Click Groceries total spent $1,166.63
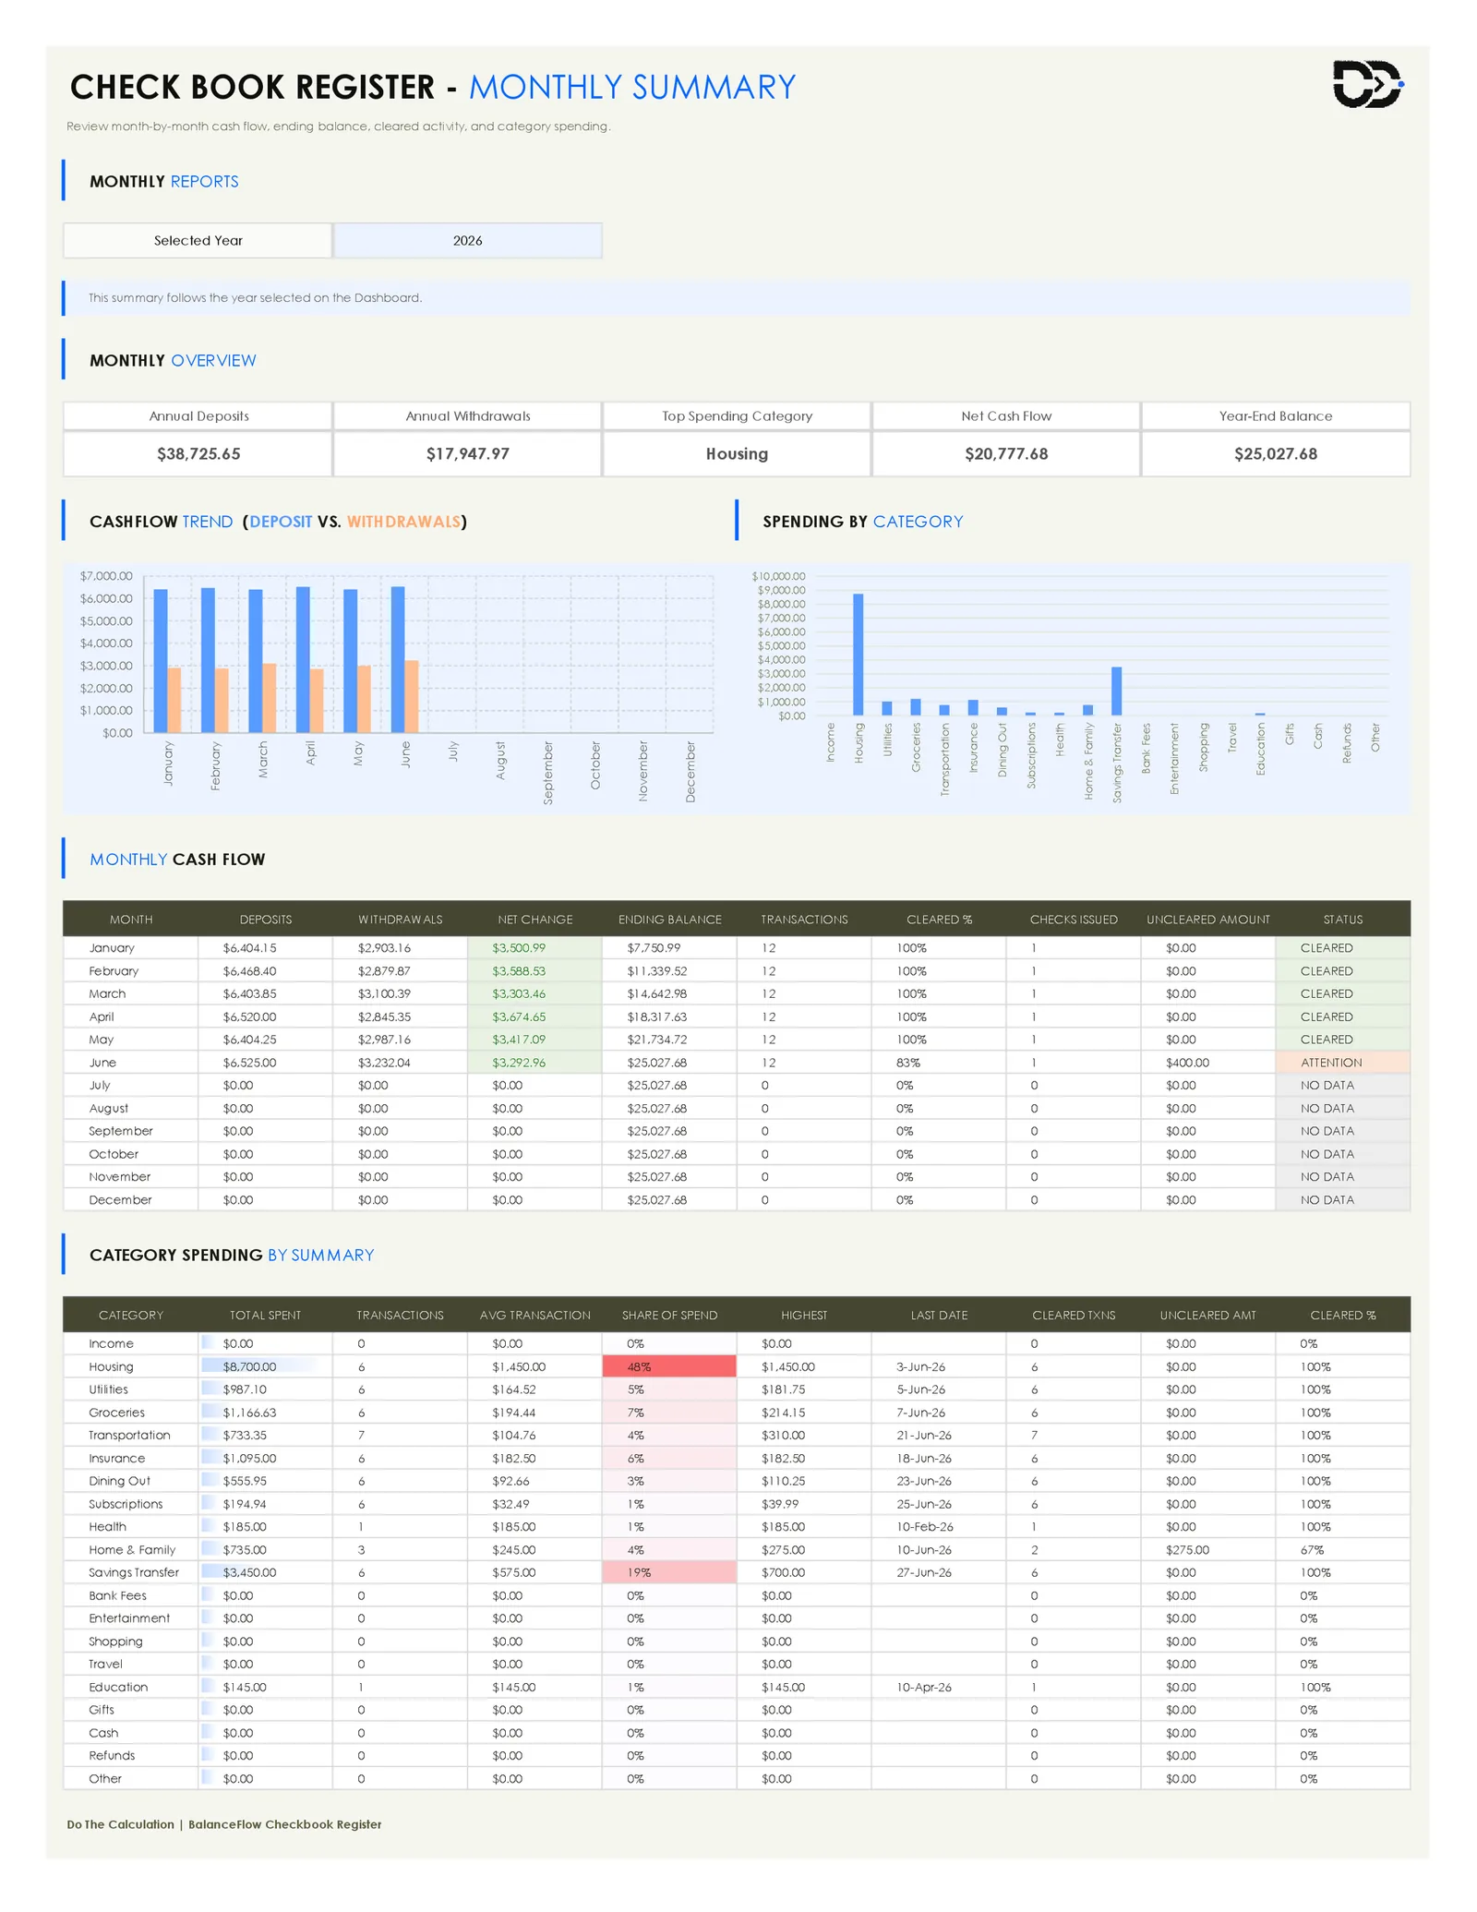The width and height of the screenshot is (1477, 1912). click(x=265, y=1412)
